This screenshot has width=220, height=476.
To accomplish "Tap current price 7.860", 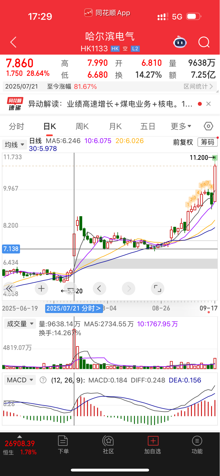I will coord(20,63).
